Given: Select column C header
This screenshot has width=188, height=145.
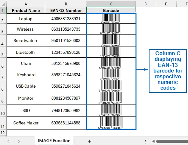Looking at the screenshot, I should coord(111,4).
